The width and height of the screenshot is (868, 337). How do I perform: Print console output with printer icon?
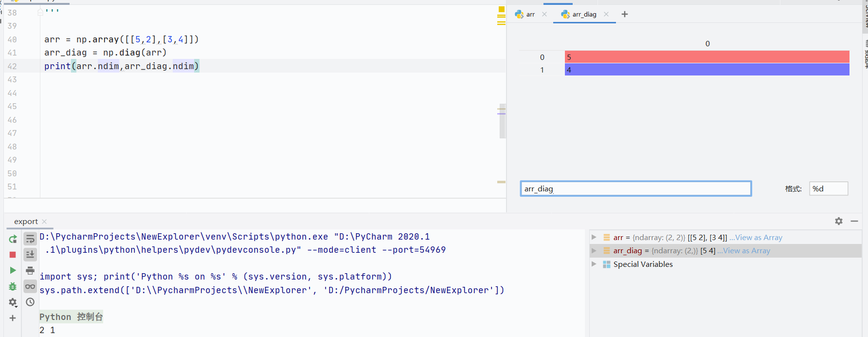tap(30, 270)
